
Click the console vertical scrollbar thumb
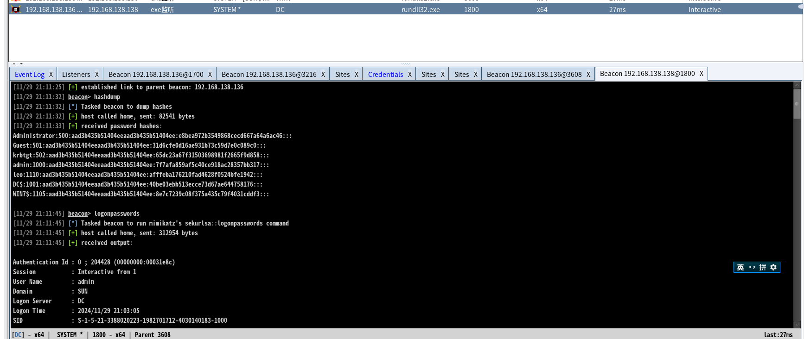pyautogui.click(x=797, y=104)
